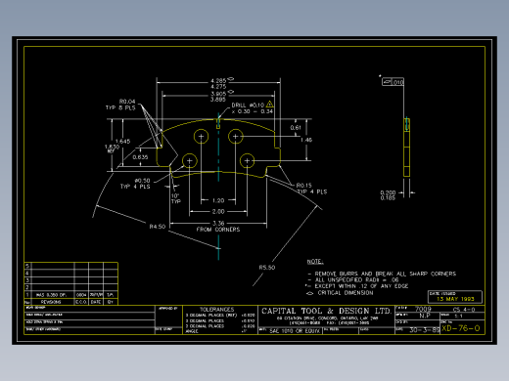The width and height of the screenshot is (509, 381).
Task: Click the TOLERANCES heading in title block
Action: [217, 310]
